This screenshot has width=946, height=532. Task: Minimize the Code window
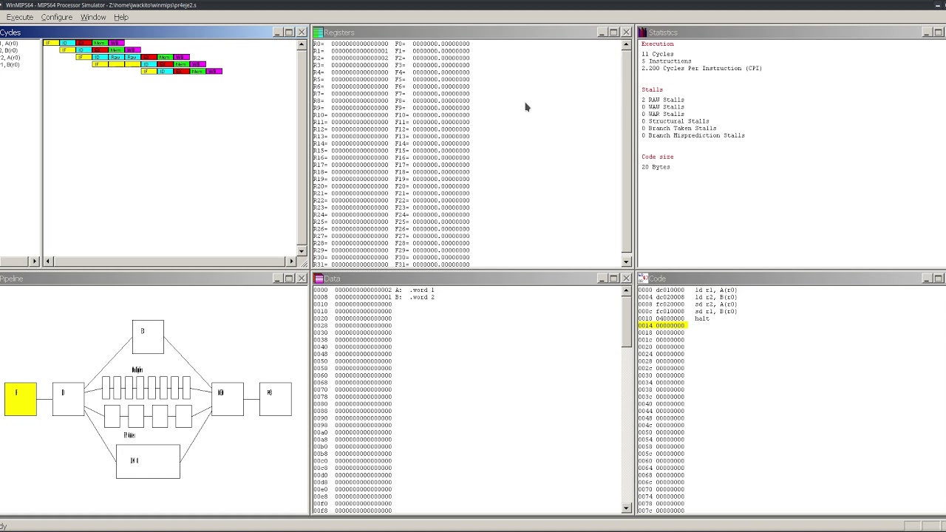coord(927,279)
